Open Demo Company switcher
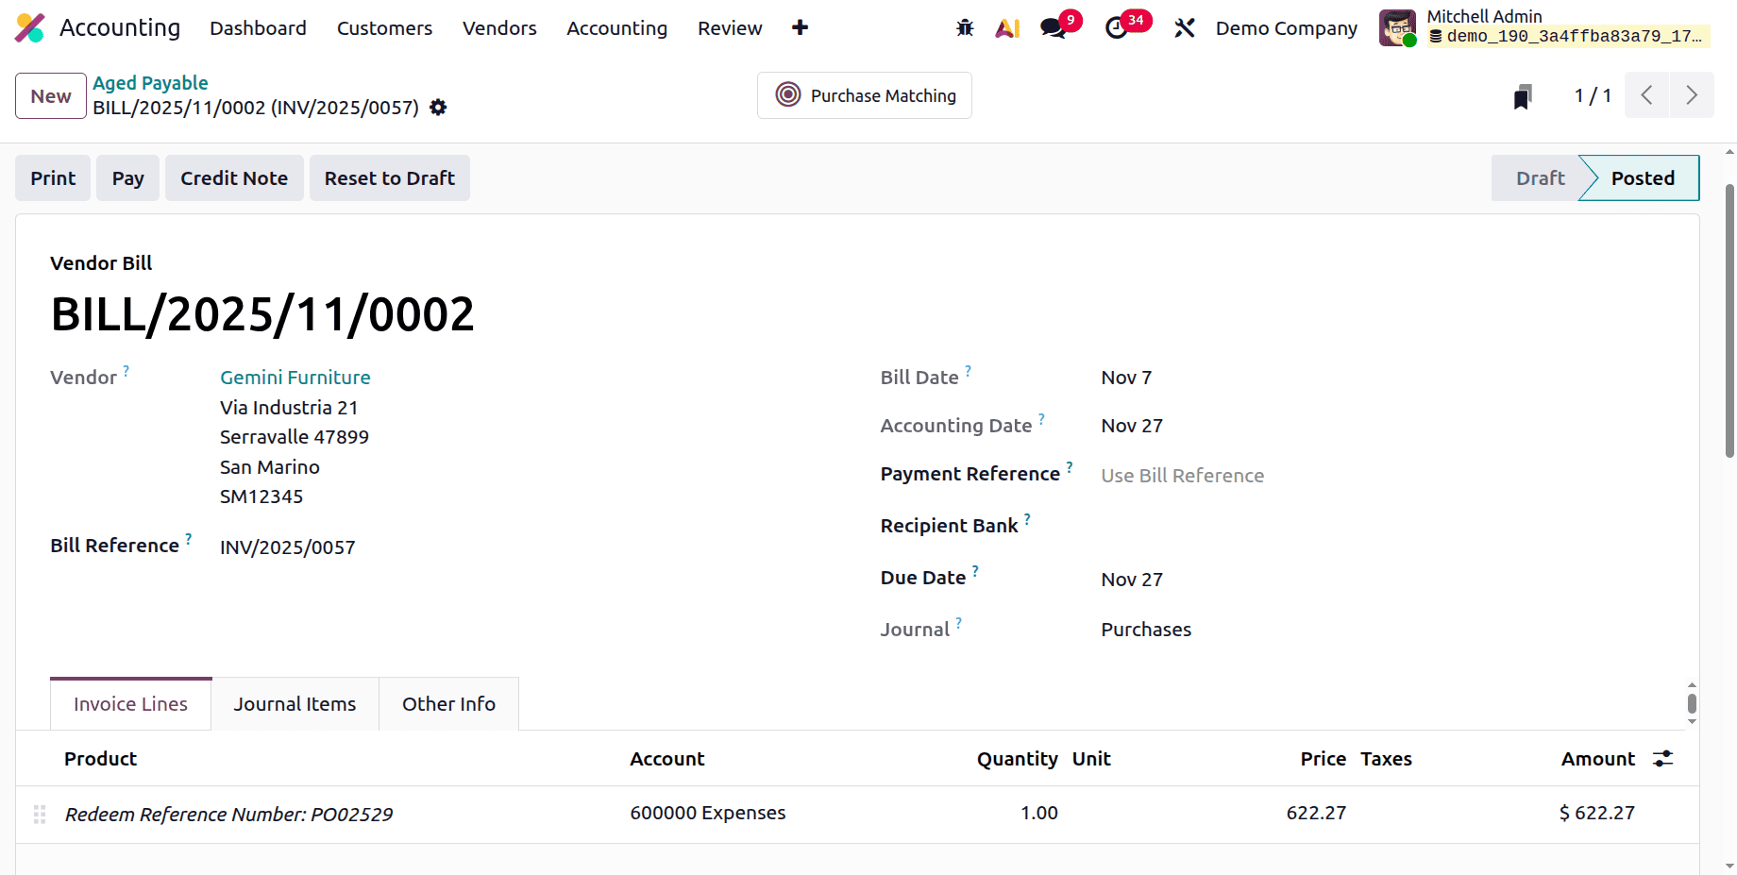Image resolution: width=1737 pixels, height=875 pixels. coord(1287,28)
